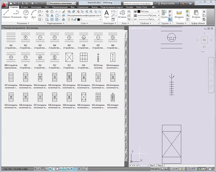Switch to the Вставка ribbon tab

coord(25,7)
